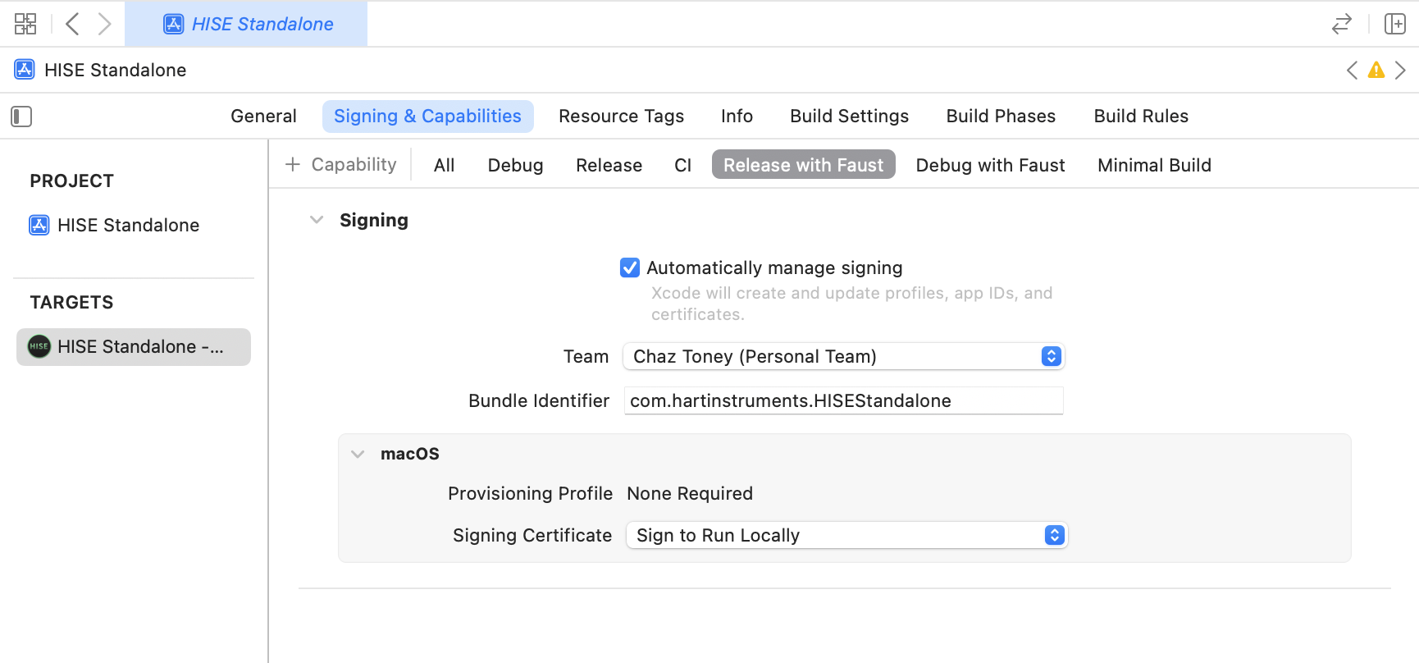This screenshot has height=663, width=1419.
Task: Uncheck Automatically manage signing
Action: (630, 267)
